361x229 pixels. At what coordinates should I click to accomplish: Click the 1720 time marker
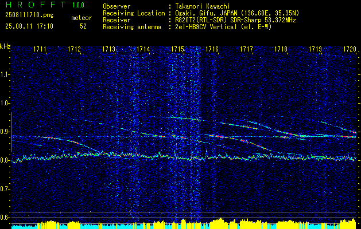[x=350, y=49]
